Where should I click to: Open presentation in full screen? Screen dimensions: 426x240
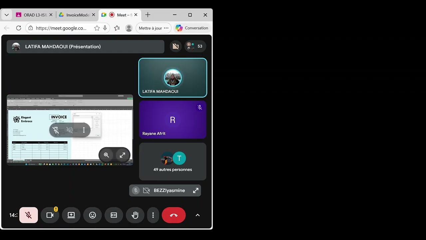122,155
